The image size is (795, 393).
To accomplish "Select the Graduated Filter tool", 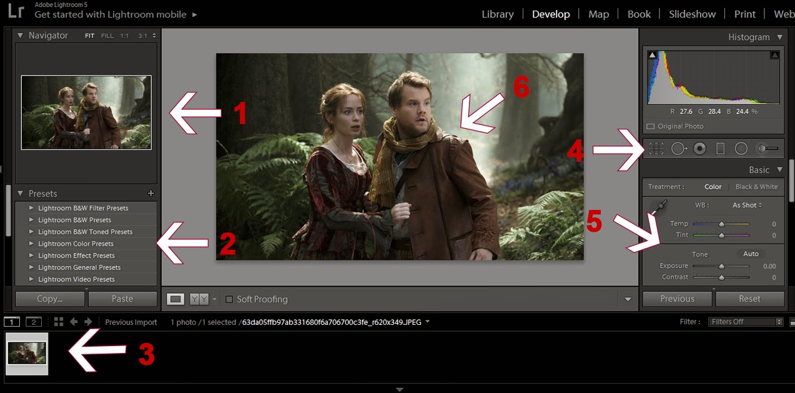I will pos(720,149).
